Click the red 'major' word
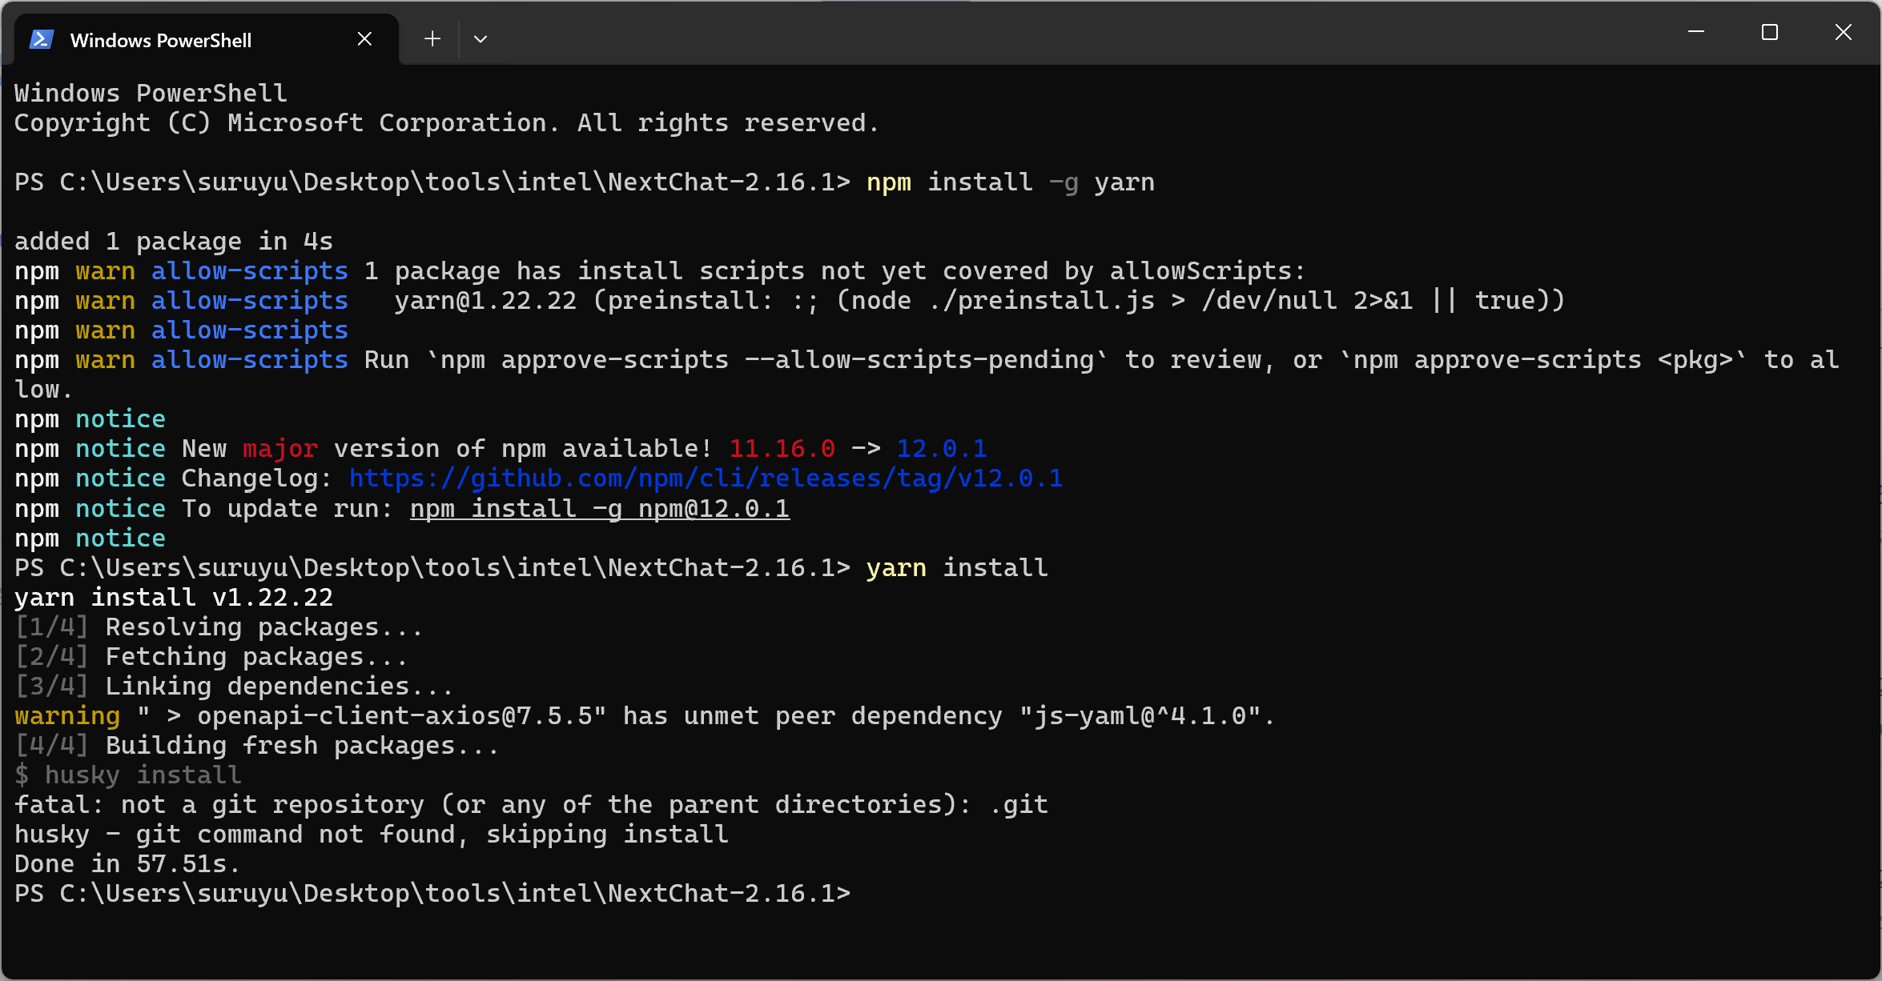The height and width of the screenshot is (981, 1882). click(280, 449)
